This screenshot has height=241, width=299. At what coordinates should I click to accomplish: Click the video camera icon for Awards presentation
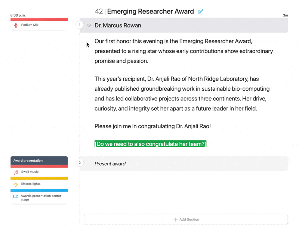[16, 196]
